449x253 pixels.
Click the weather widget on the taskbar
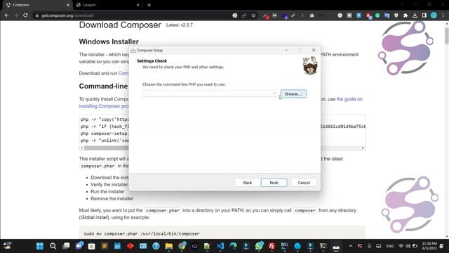tap(7, 246)
